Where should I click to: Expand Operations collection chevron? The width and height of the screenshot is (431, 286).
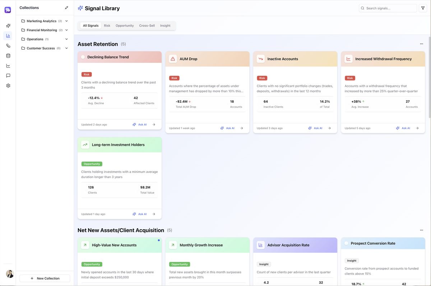click(66, 39)
